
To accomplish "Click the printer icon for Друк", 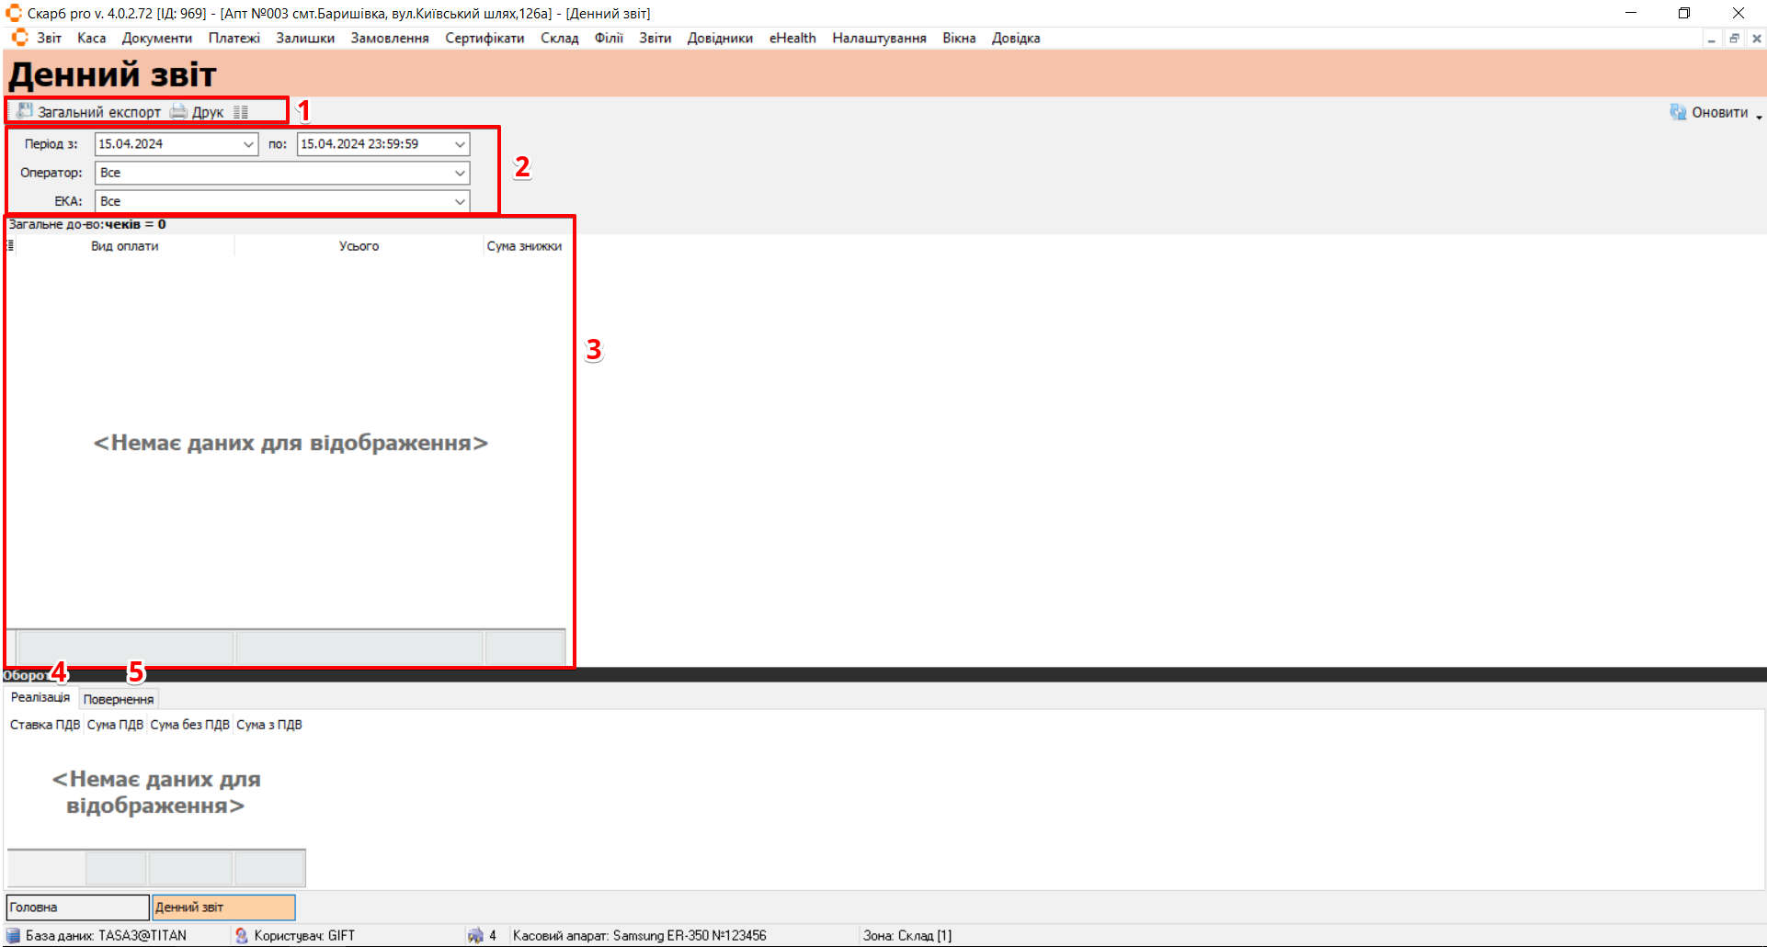I will 179,111.
